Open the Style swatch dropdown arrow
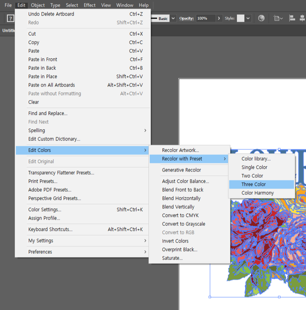This screenshot has height=310, width=306. (x=248, y=18)
